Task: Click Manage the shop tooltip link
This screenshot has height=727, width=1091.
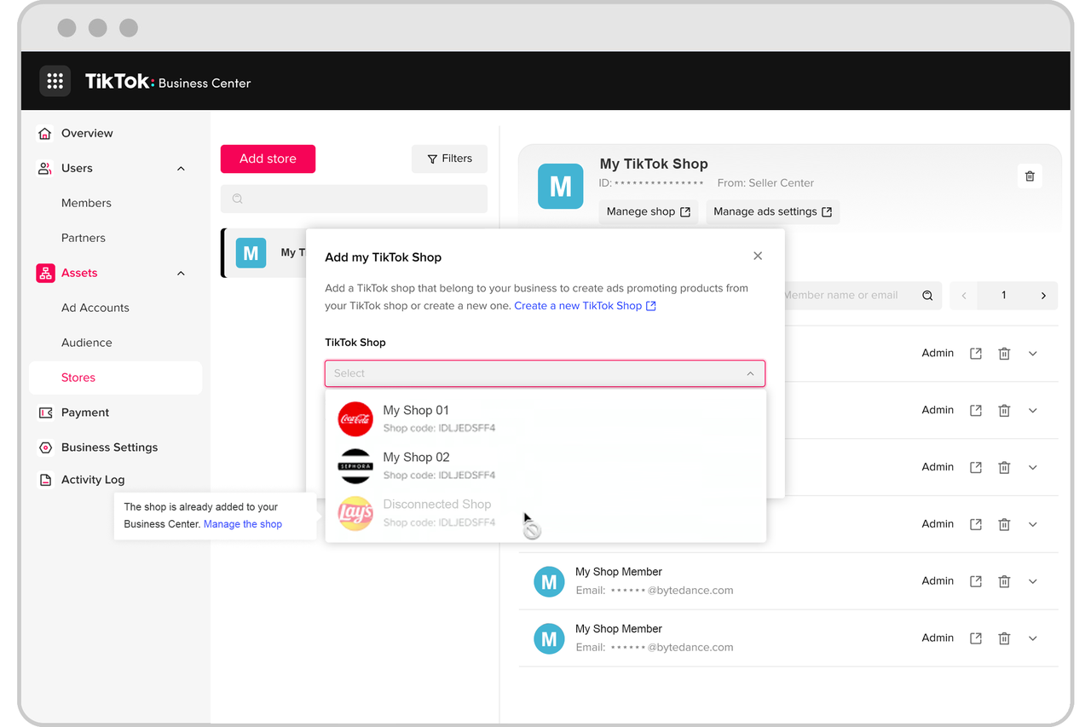Action: point(243,524)
